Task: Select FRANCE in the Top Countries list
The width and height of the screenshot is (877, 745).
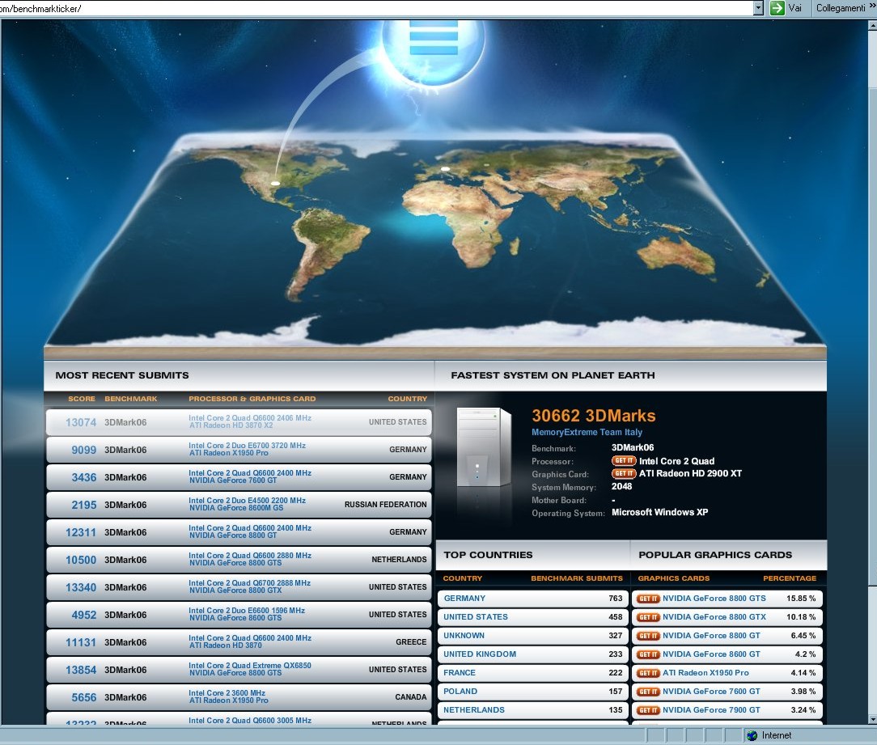Action: click(460, 673)
